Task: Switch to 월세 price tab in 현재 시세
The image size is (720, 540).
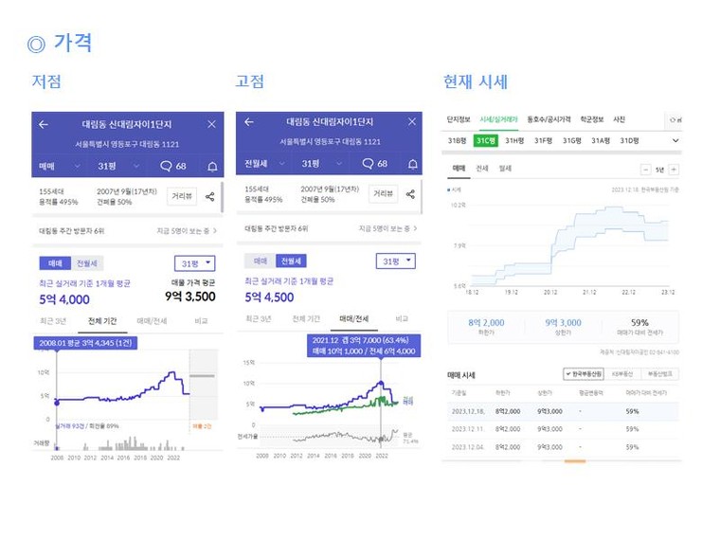Action: tap(505, 169)
